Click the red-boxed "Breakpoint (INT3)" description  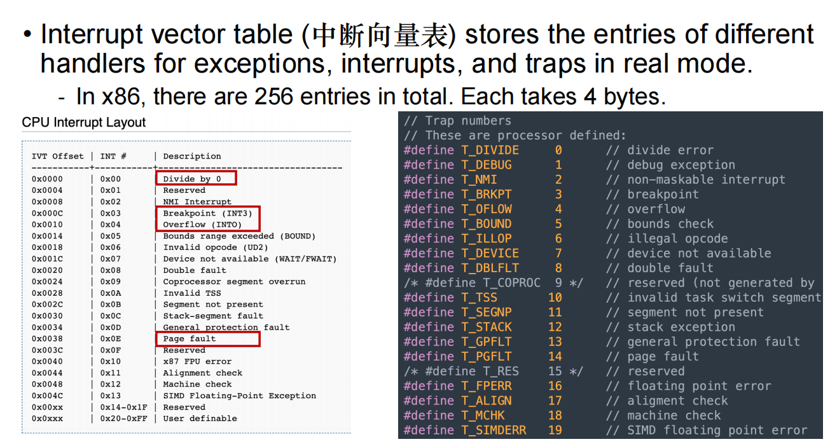click(207, 213)
